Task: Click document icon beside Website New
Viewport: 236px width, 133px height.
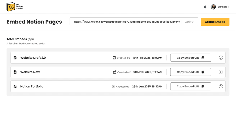Action: click(15, 72)
